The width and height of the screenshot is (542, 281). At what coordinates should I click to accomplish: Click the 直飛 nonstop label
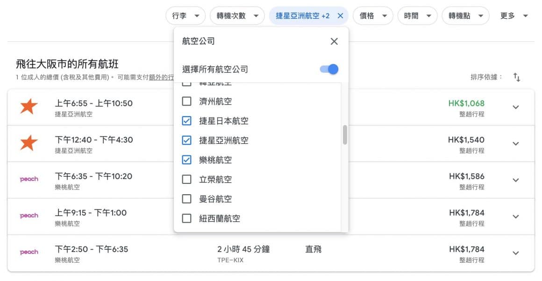pos(314,249)
